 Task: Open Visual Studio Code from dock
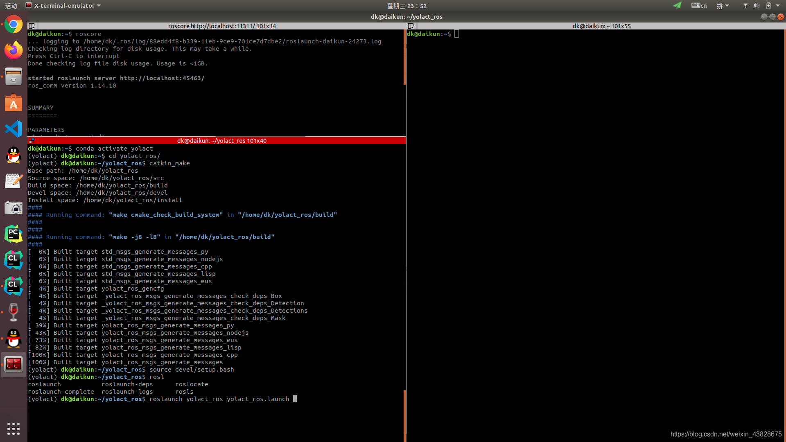(x=14, y=129)
